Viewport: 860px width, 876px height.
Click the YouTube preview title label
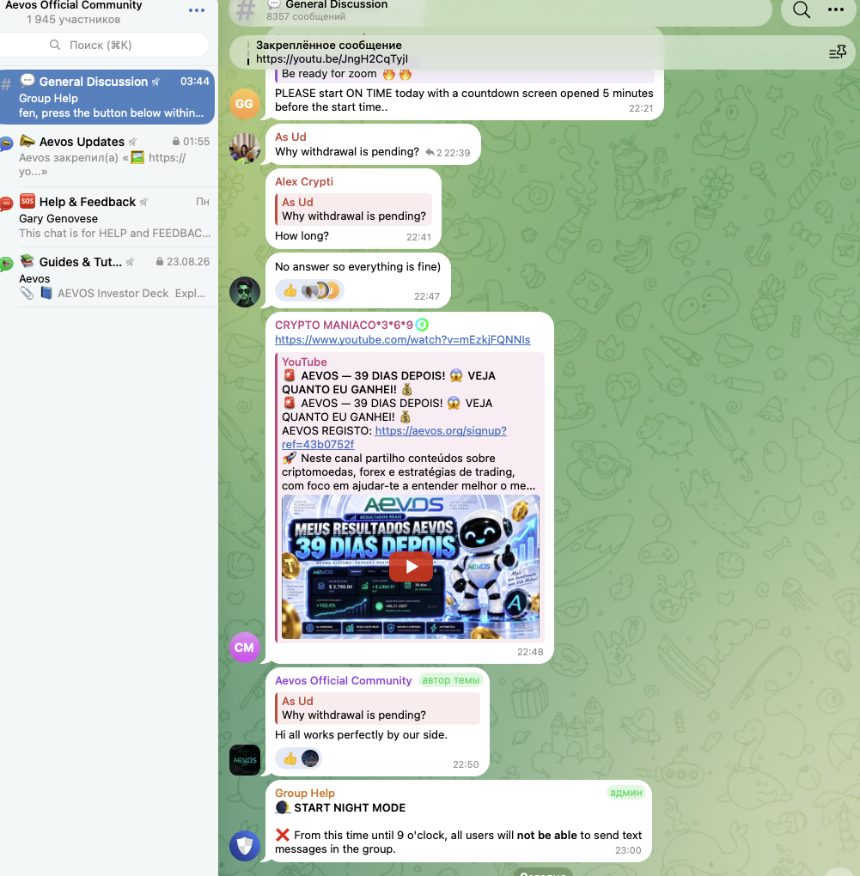pyautogui.click(x=304, y=362)
